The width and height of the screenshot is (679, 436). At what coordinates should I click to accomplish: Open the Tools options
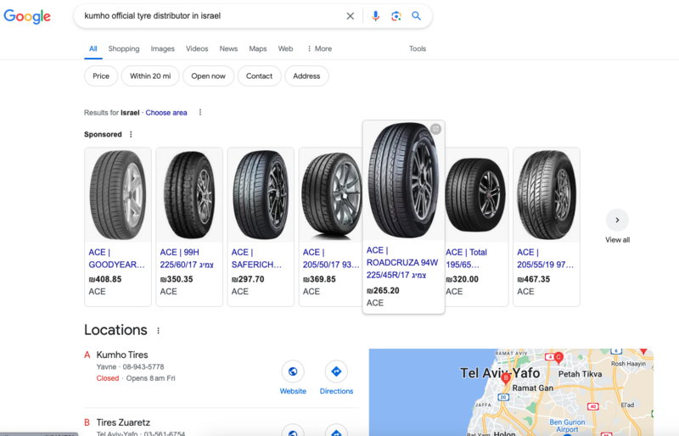click(x=418, y=49)
